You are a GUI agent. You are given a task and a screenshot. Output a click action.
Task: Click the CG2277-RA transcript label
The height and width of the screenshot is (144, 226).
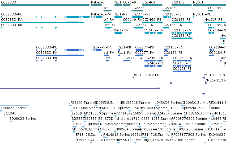(x=143, y=25)
